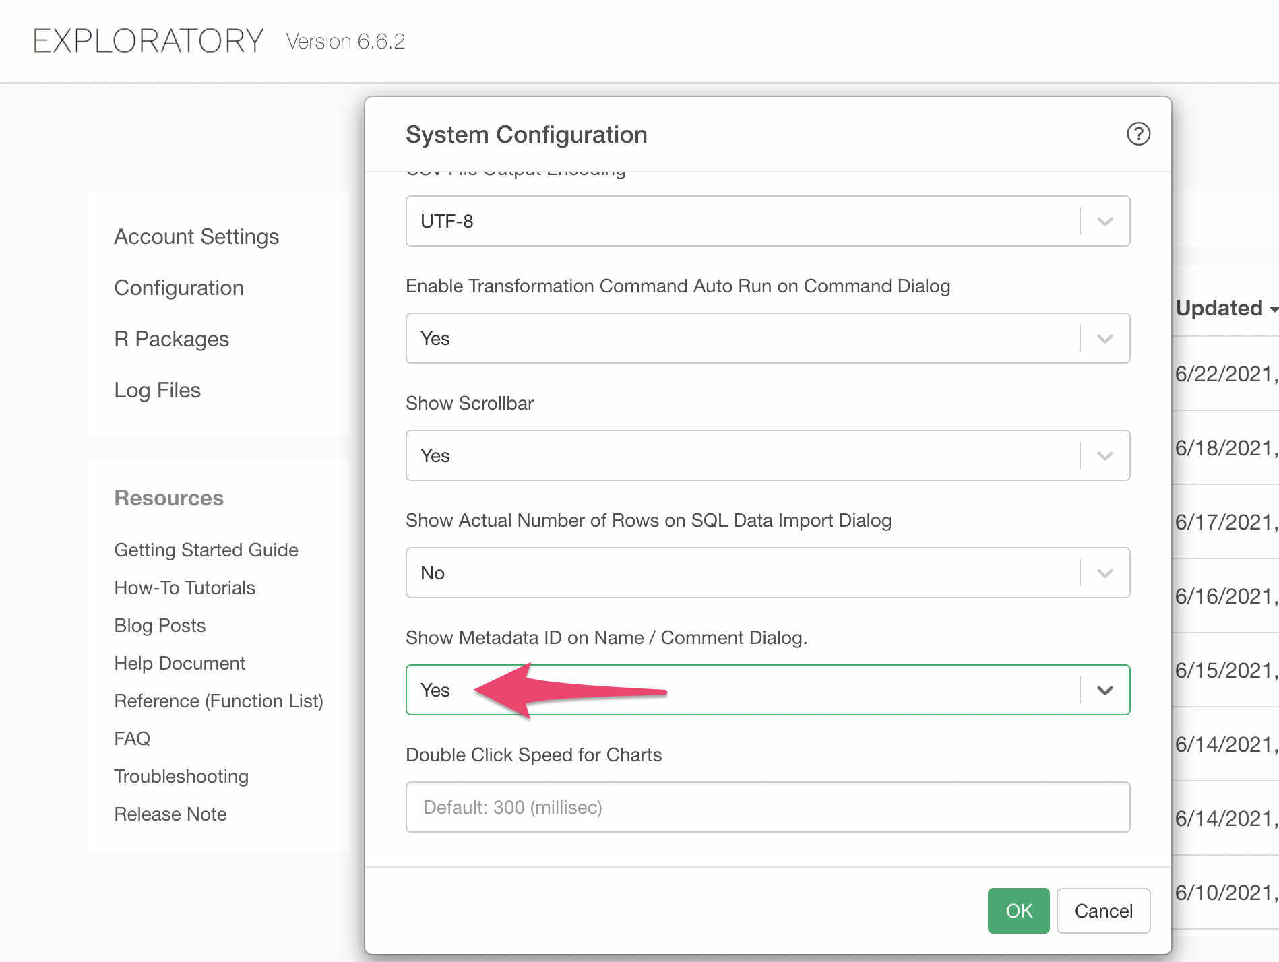This screenshot has height=962, width=1279.
Task: Open the Getting Started Guide link
Action: pos(206,550)
